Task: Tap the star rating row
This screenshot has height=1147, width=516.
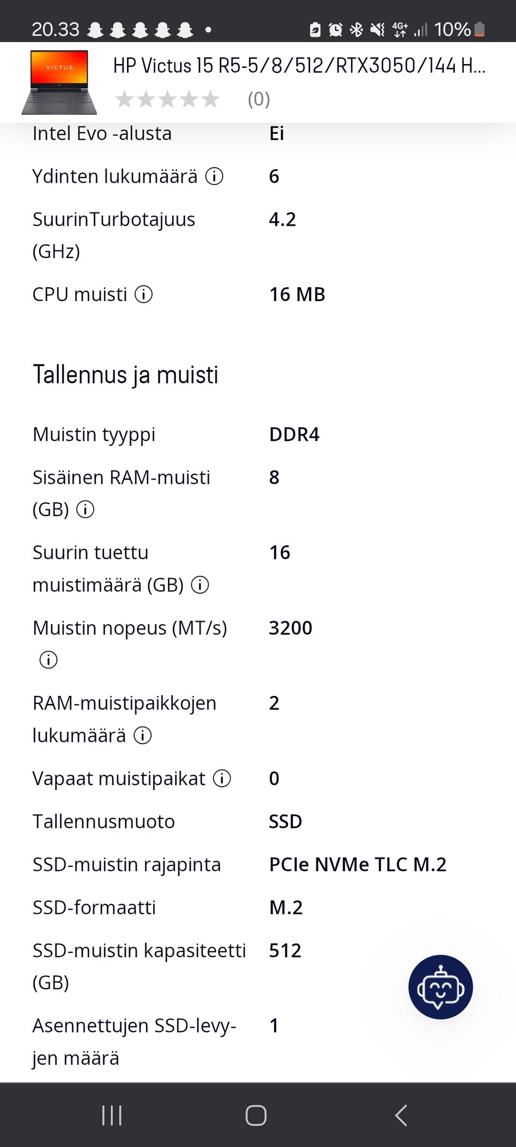Action: [x=168, y=99]
